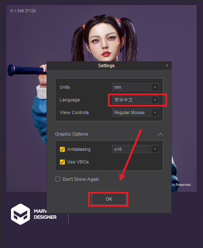Click the Graphic Options section heading
The width and height of the screenshot is (203, 248).
pos(71,134)
